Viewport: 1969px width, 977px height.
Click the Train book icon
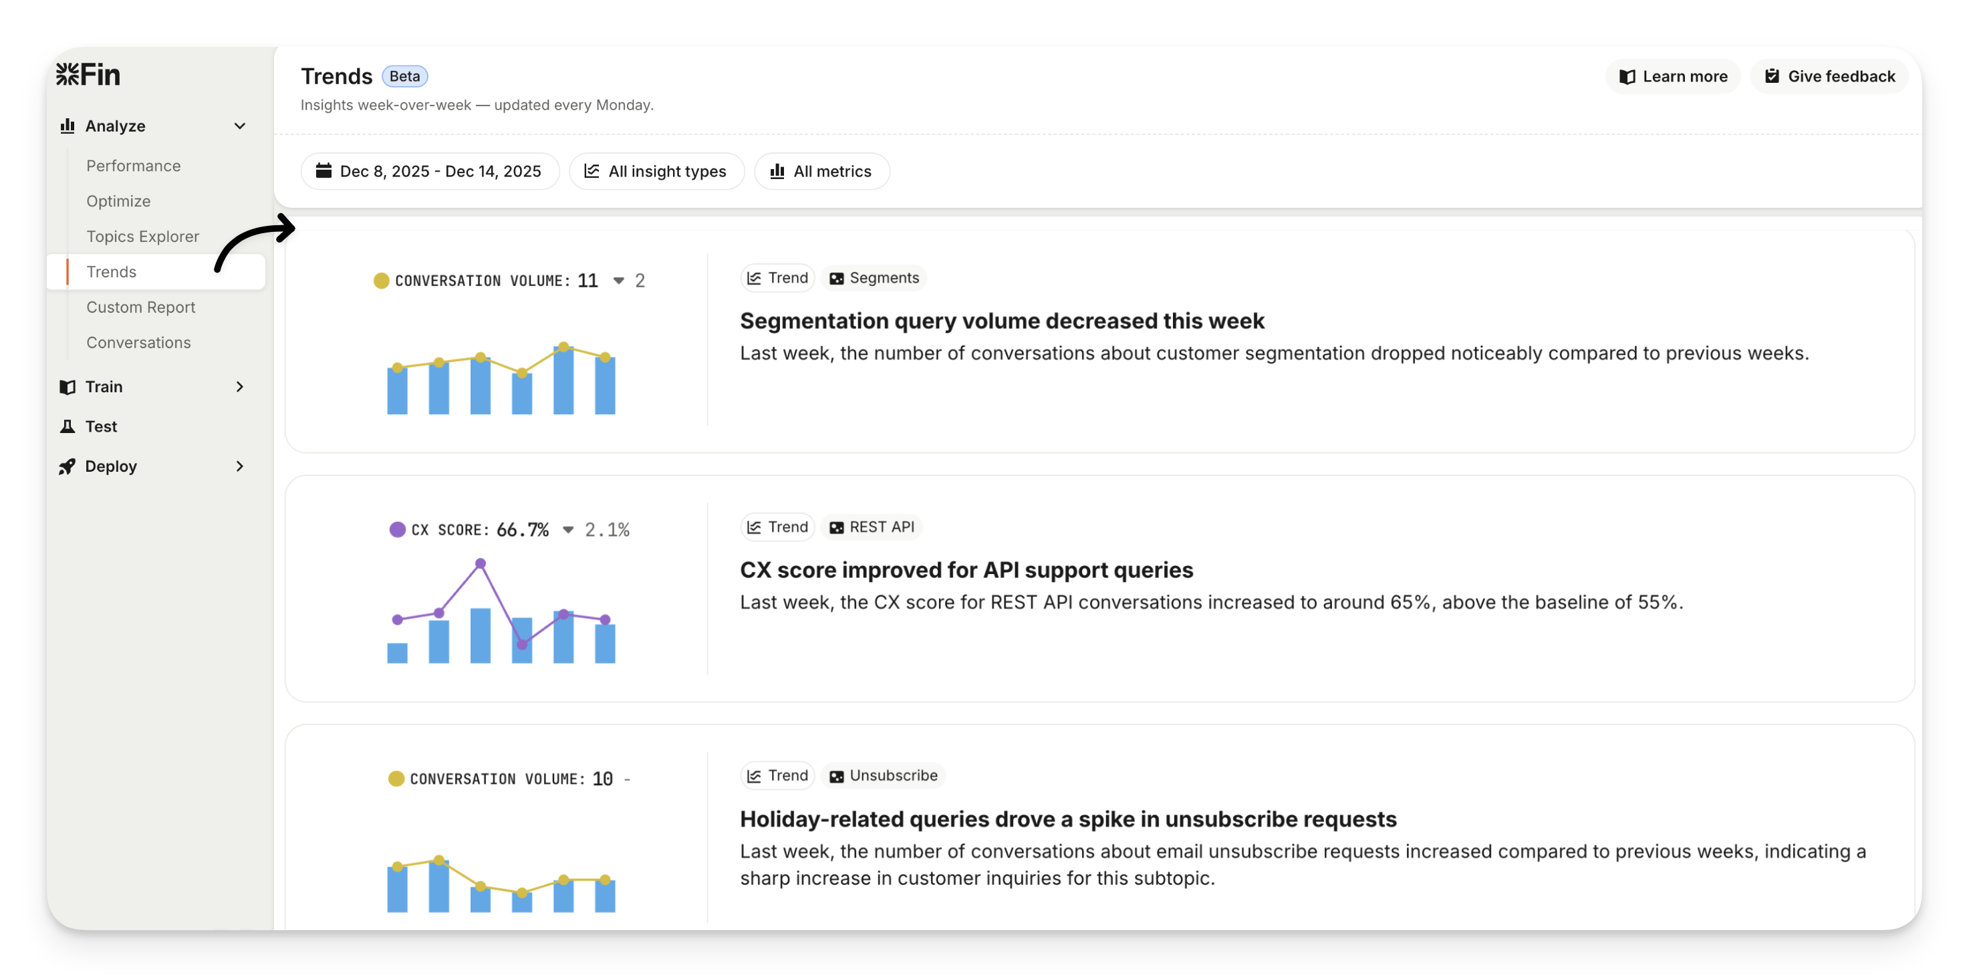click(68, 387)
